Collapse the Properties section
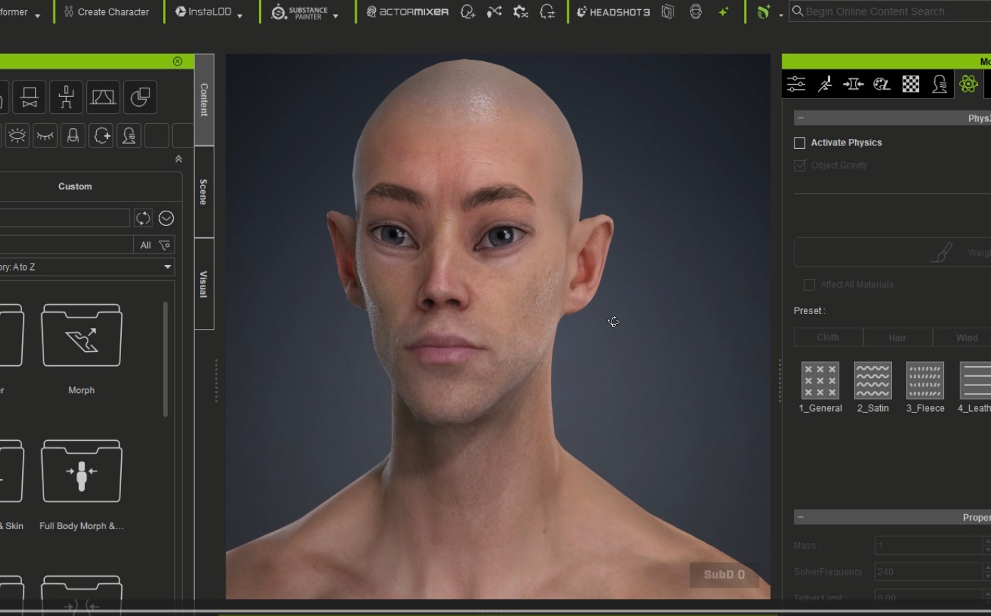The image size is (991, 616). click(800, 517)
